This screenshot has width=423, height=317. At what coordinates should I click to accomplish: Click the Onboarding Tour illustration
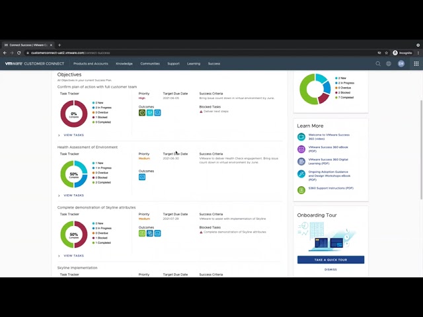(327, 236)
